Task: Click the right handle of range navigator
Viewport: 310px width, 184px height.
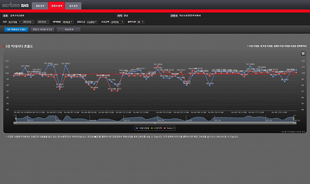Action: pyautogui.click(x=294, y=118)
